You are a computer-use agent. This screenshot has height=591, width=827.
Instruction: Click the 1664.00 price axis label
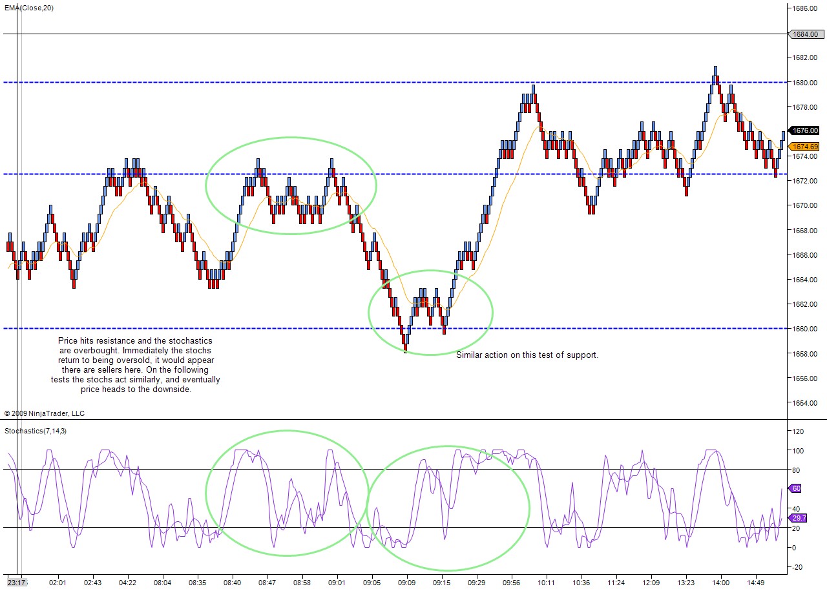(805, 280)
